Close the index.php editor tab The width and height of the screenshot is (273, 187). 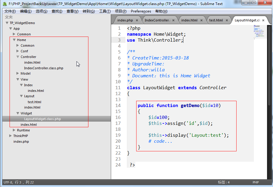(137, 20)
